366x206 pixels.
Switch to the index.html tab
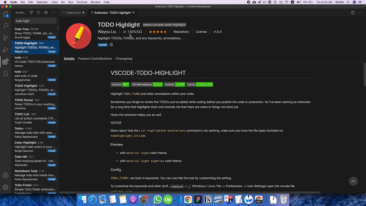[x=74, y=13]
